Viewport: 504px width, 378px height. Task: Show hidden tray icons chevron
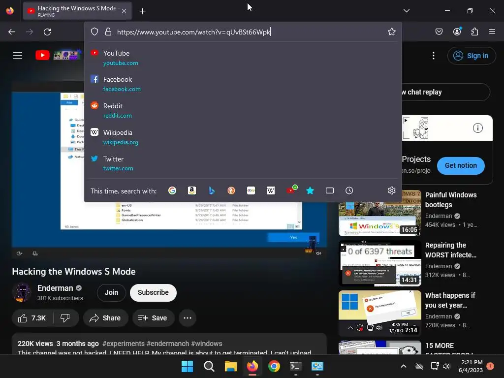click(x=404, y=366)
